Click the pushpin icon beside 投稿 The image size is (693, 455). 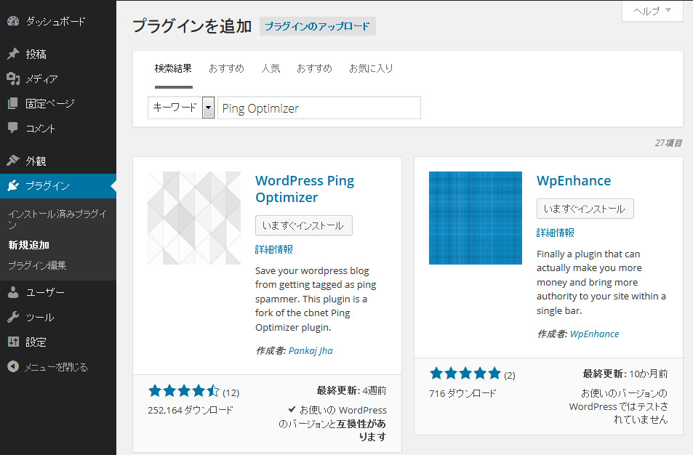click(x=13, y=54)
